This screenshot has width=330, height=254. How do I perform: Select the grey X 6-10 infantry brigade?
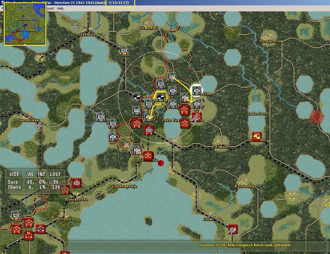[197, 104]
